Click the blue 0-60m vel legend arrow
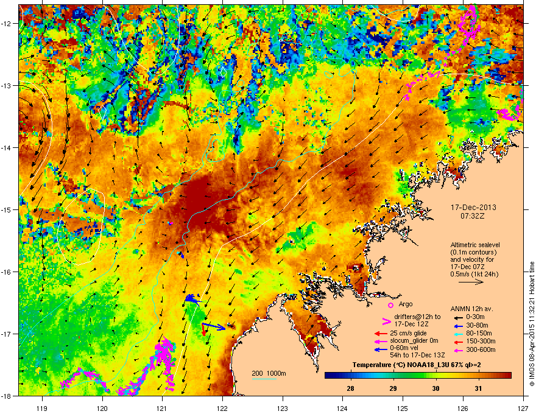Viewport: 536px width, 414px height. pyautogui.click(x=381, y=349)
